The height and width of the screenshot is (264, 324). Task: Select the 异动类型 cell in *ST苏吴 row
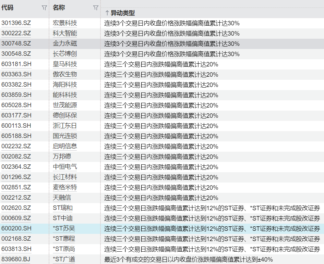pyautogui.click(x=213, y=229)
